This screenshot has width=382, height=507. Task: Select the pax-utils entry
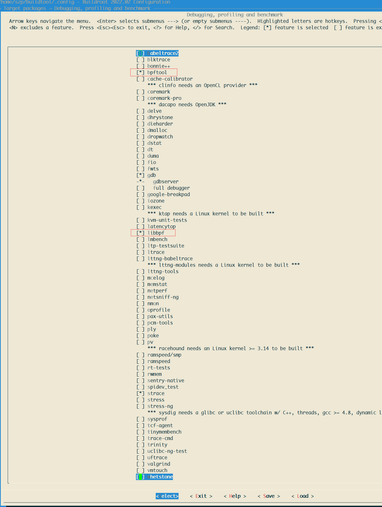tap(155, 316)
